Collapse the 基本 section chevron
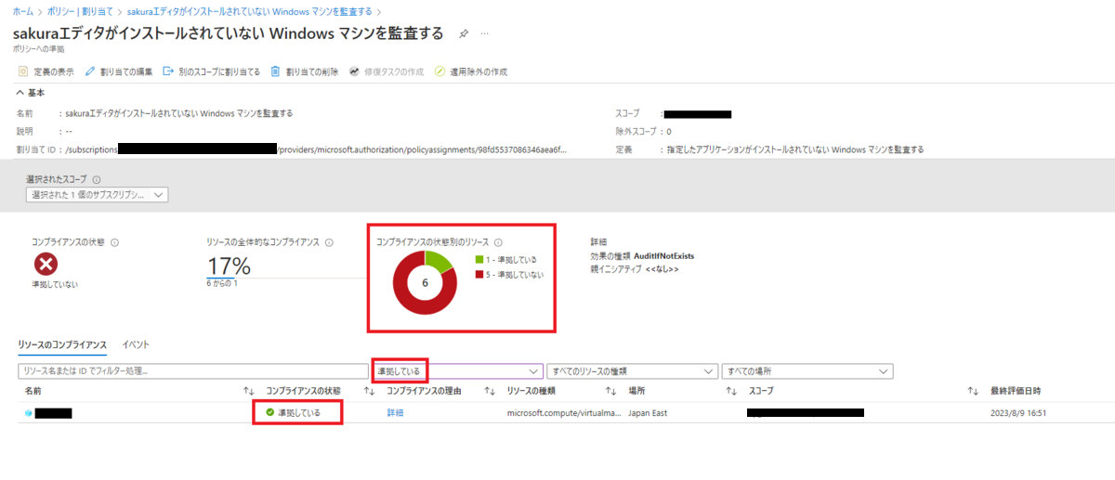 click(x=20, y=93)
